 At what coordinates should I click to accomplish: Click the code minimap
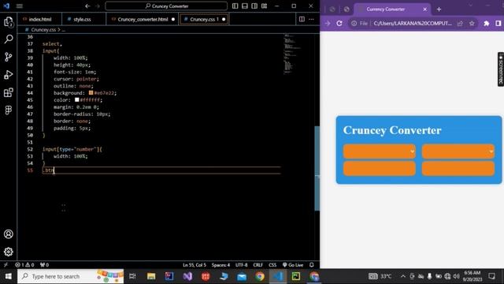[x=292, y=54]
